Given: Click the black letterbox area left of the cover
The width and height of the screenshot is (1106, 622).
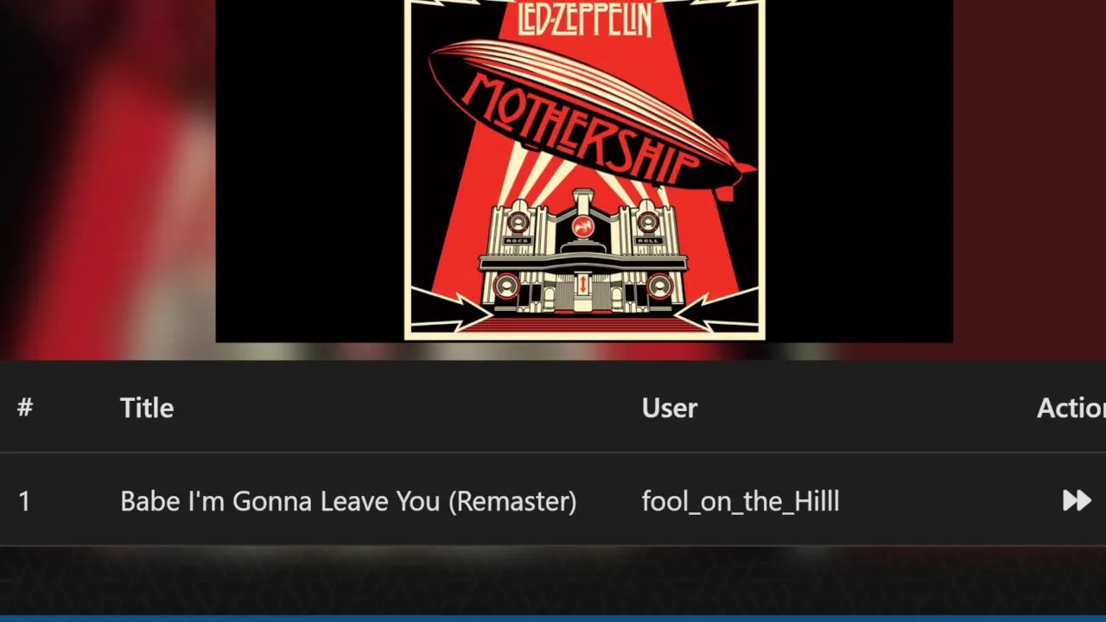Looking at the screenshot, I should (x=309, y=171).
